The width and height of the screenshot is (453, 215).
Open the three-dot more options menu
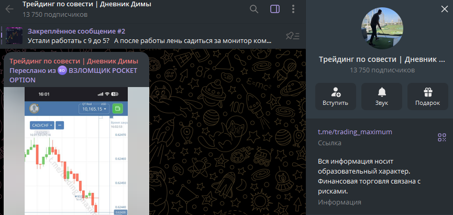pyautogui.click(x=293, y=9)
